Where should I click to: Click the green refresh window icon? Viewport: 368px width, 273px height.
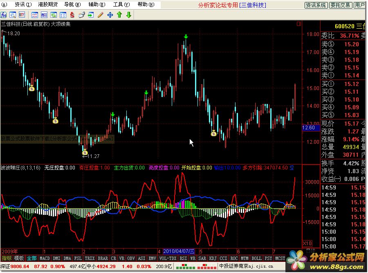(54, 15)
